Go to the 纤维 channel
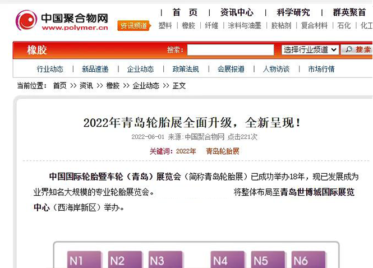The width and height of the screenshot is (373, 268). click(x=211, y=25)
